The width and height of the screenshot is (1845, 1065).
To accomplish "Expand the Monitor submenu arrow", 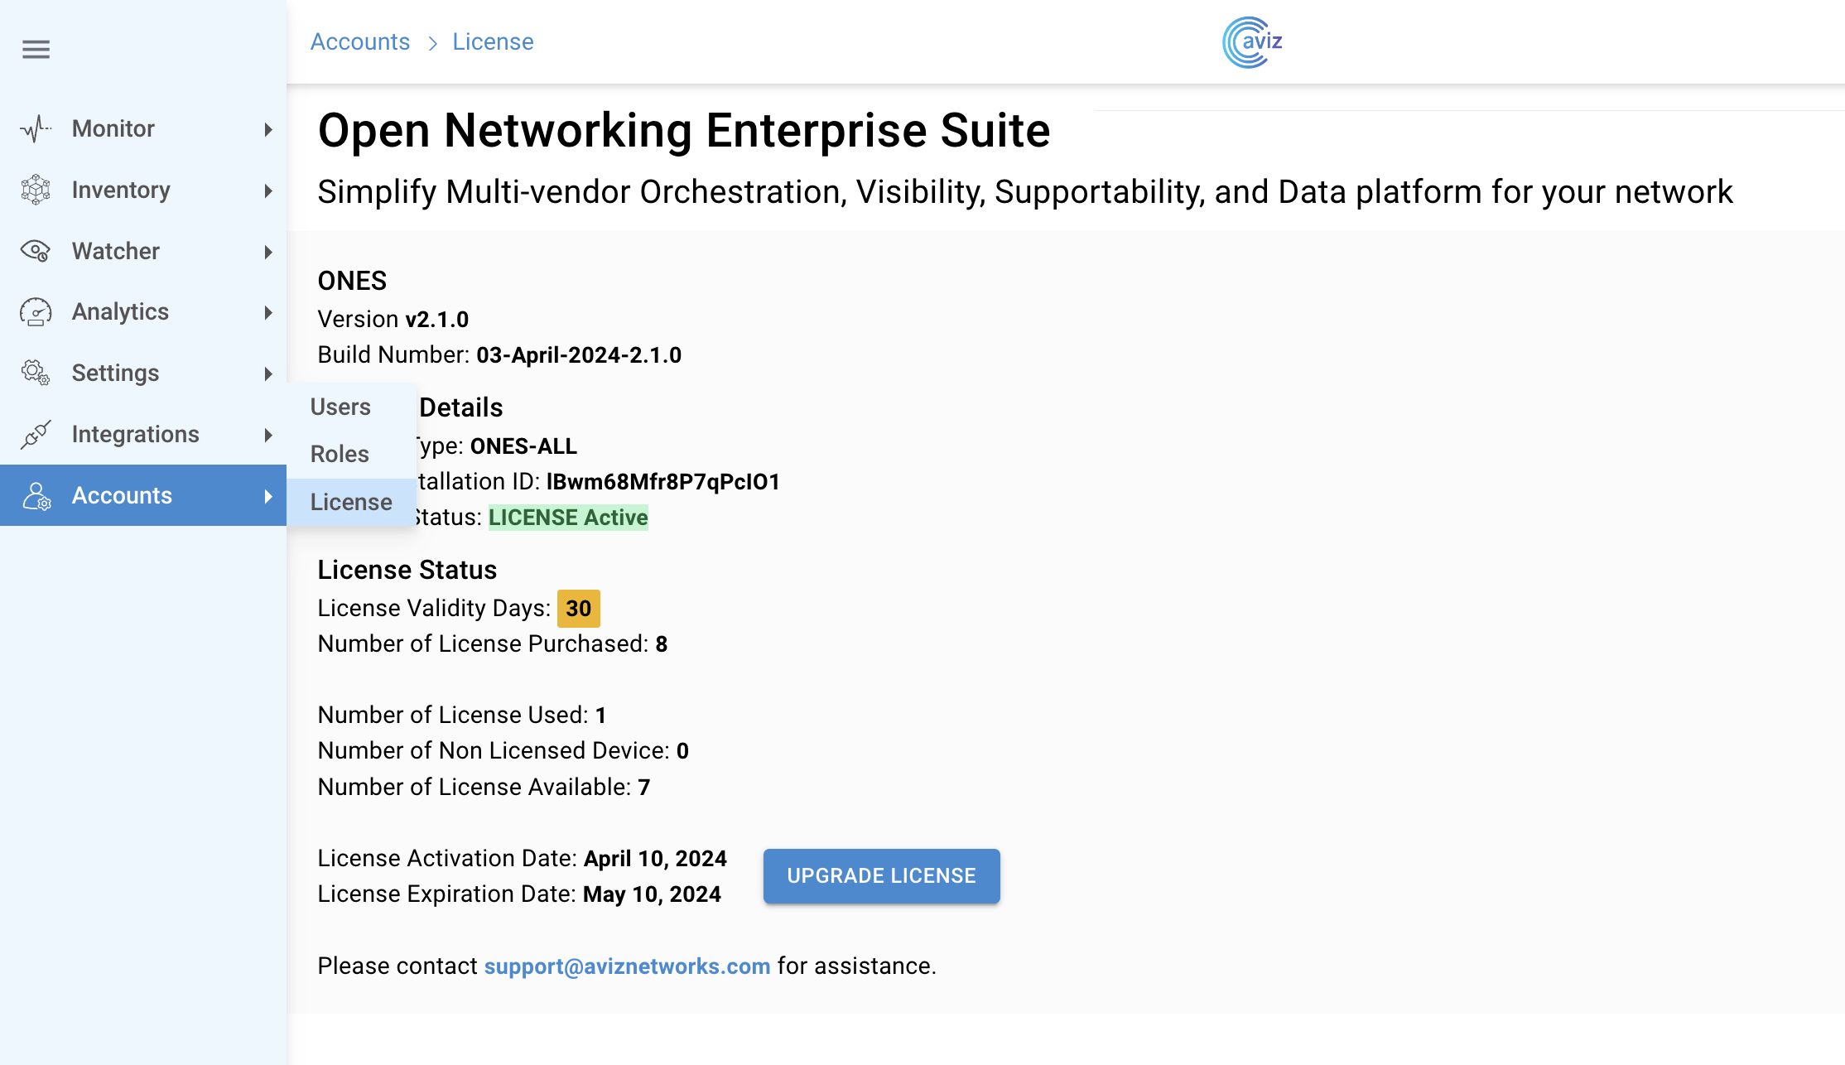I will [x=267, y=129].
